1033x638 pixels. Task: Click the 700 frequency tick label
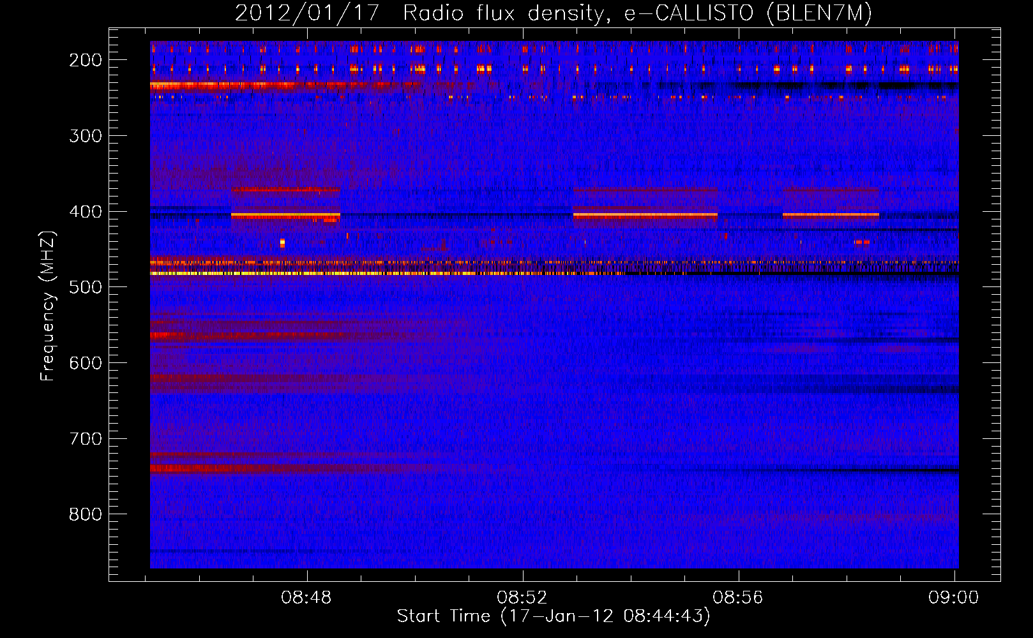(86, 439)
